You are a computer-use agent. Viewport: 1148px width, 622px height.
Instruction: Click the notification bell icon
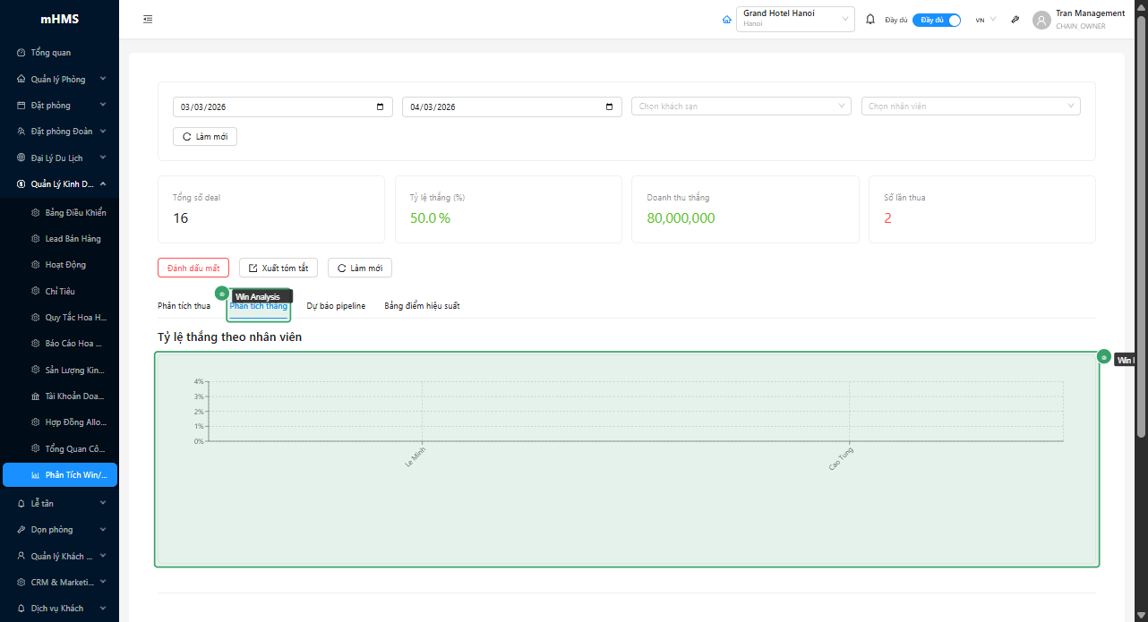pos(870,20)
